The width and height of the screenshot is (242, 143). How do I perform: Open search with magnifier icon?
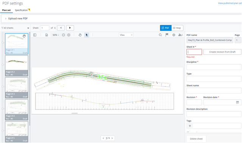pyautogui.click(x=160, y=35)
